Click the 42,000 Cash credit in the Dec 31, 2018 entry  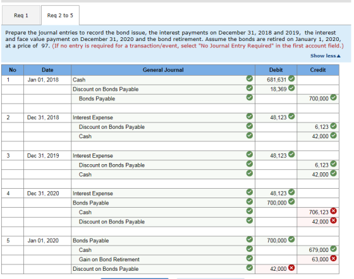[x=318, y=136]
